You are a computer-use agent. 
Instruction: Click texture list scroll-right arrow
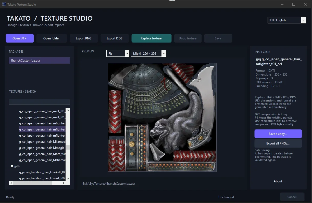pyautogui.click(x=64, y=183)
